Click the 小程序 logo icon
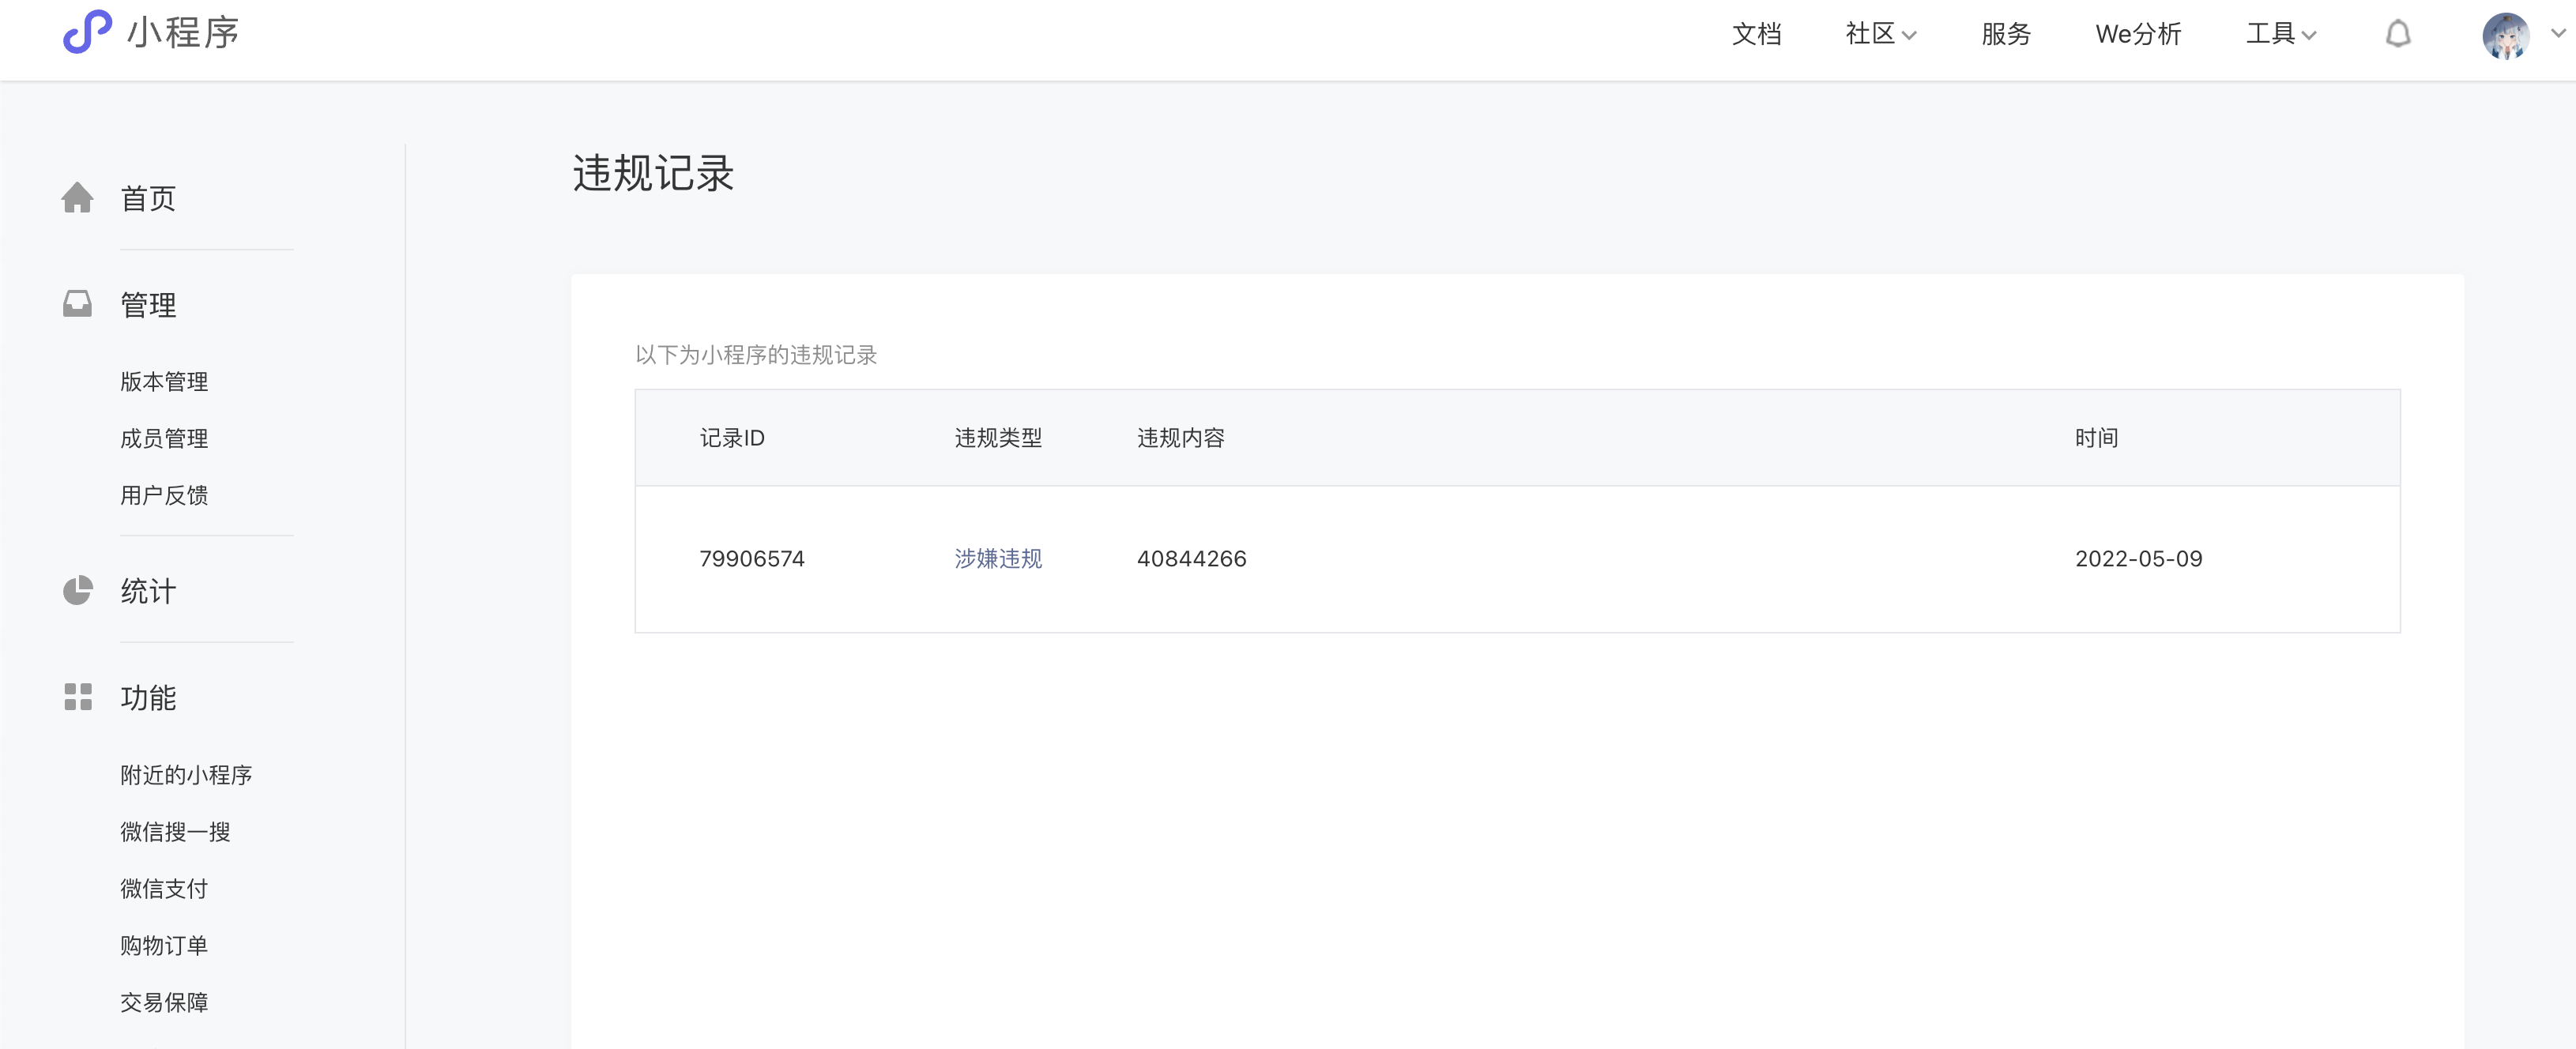The height and width of the screenshot is (1049, 2576). 87,32
